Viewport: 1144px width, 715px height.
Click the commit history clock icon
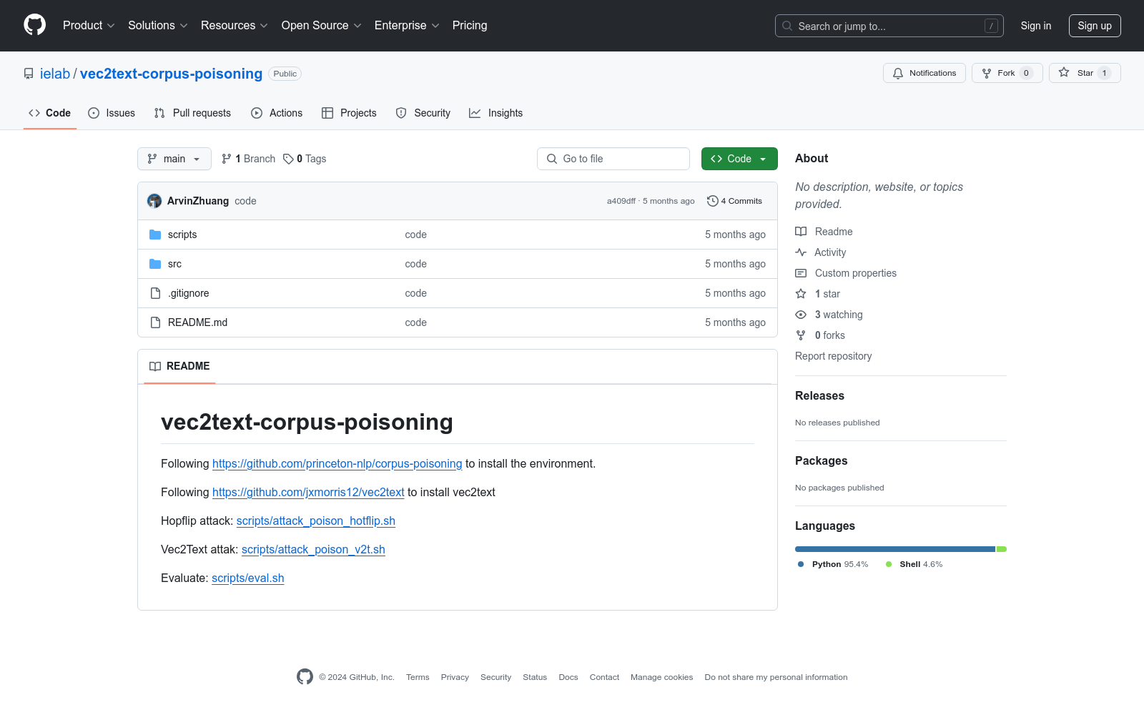point(712,201)
